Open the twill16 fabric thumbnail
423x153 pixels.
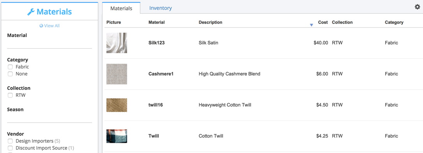(116, 105)
